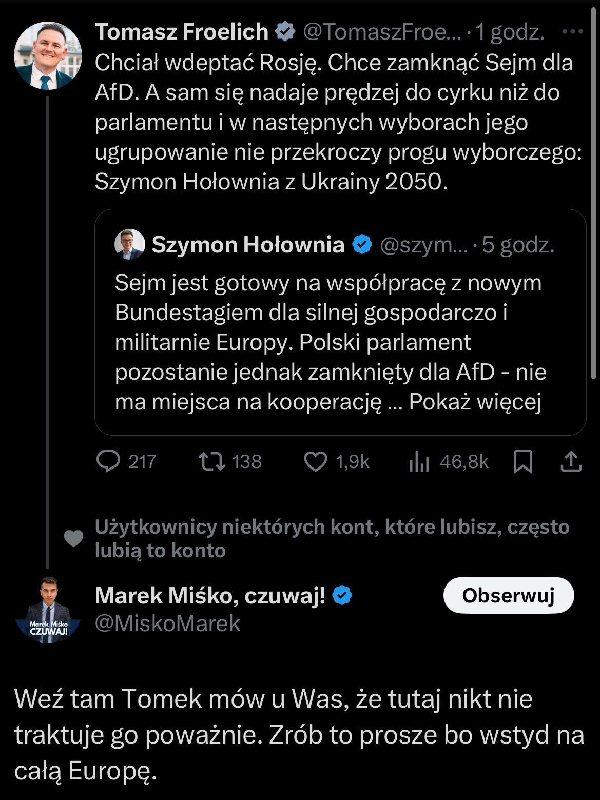Bookmark the Tomasz Froelich tweet
Viewport: 600px width, 800px height.
pyautogui.click(x=522, y=461)
